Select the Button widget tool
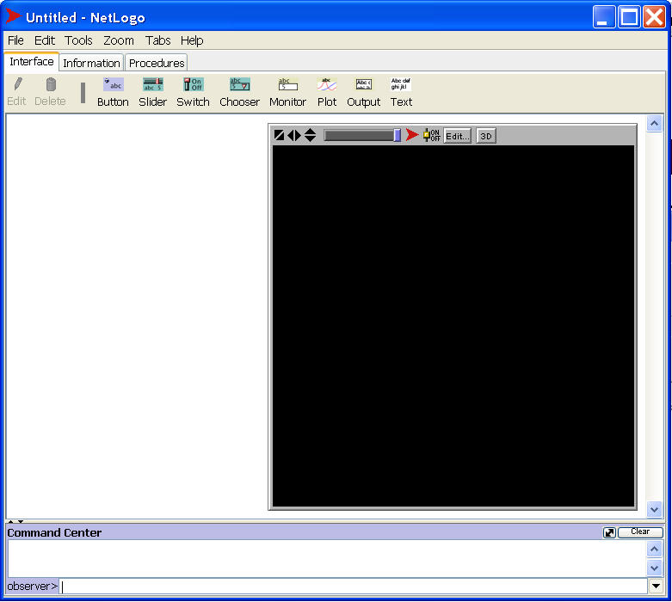This screenshot has height=602, width=672. 113,92
